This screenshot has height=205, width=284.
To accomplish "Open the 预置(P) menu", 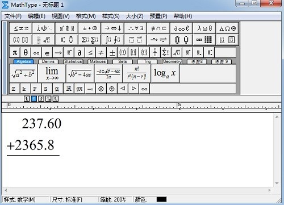I will (x=158, y=16).
